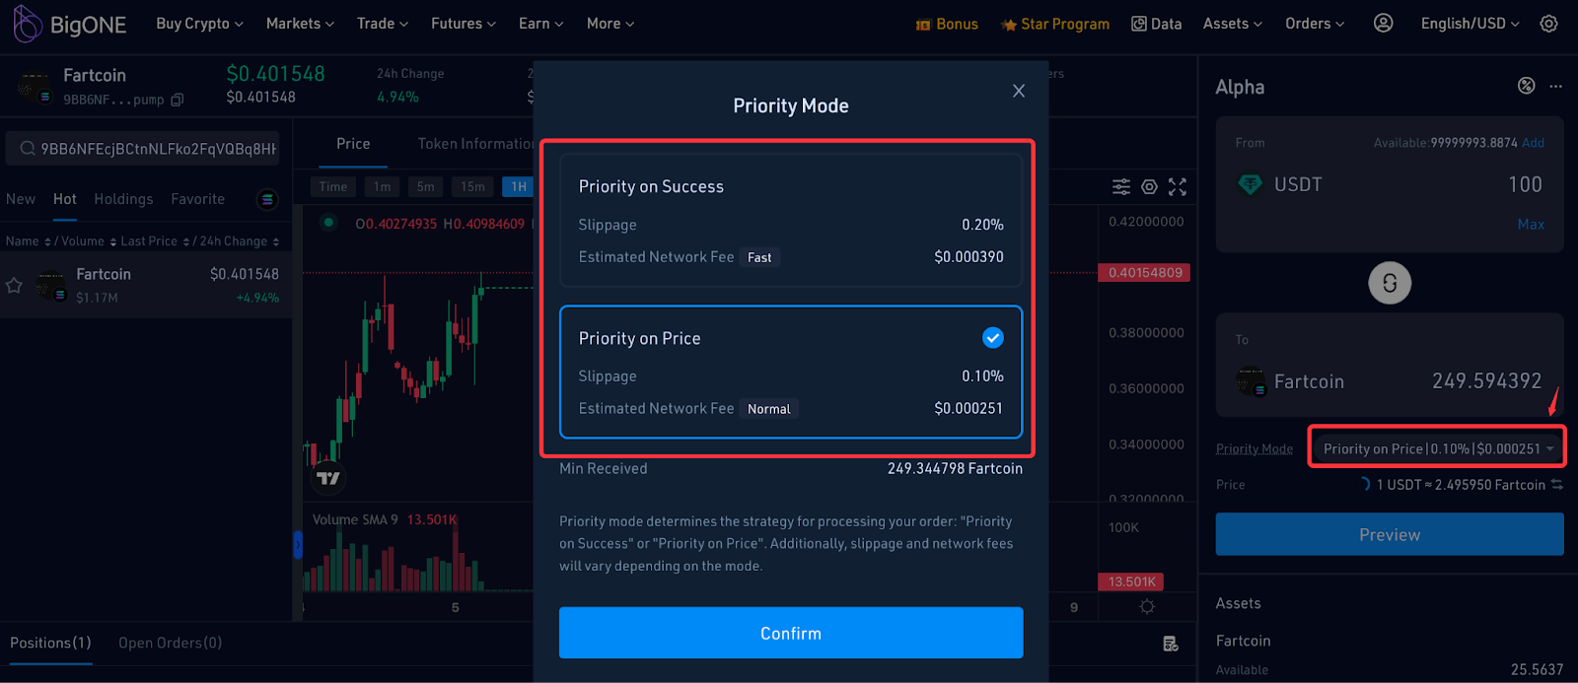Click the account profile icon

1383,24
